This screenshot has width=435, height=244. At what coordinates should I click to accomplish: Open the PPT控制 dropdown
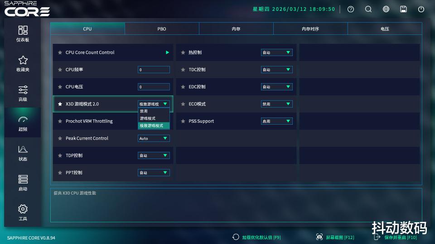[154, 173]
